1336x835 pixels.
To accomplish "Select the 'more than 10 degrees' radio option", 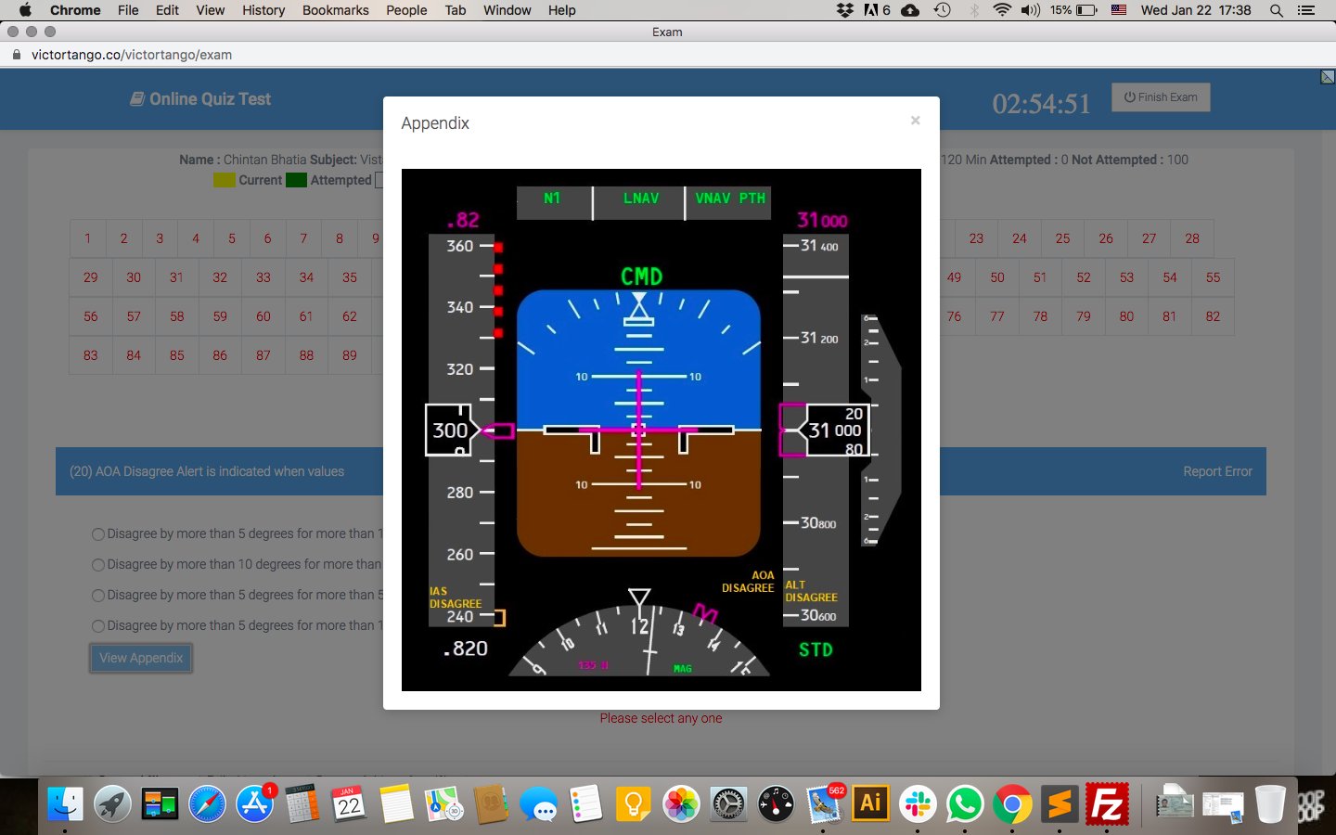I will tap(98, 565).
